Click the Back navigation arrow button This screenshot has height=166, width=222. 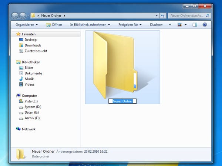click(x=15, y=16)
